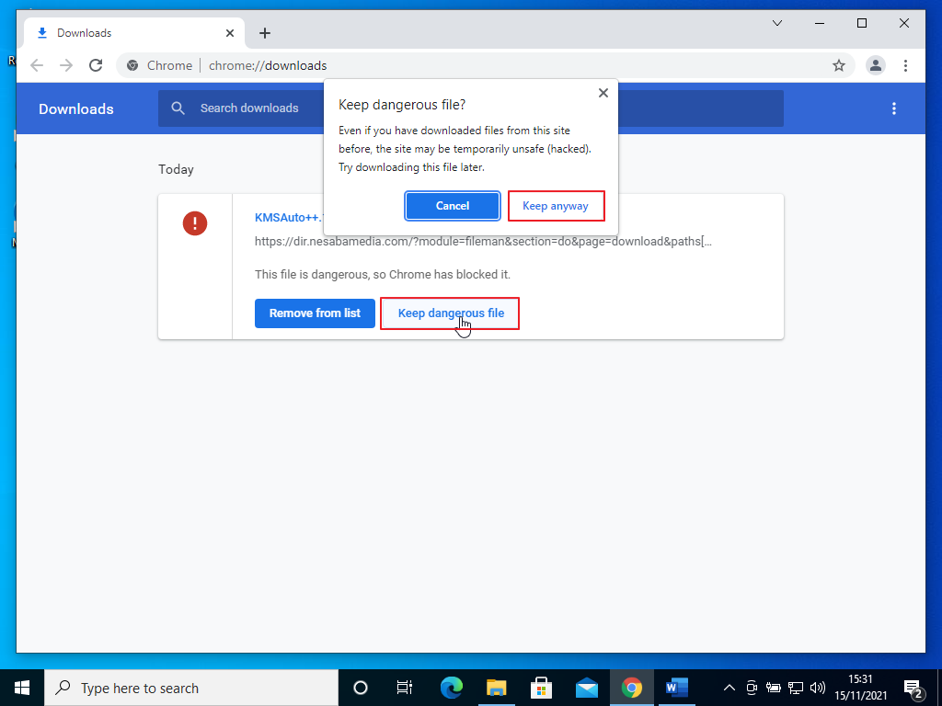Image resolution: width=942 pixels, height=706 pixels.
Task: Open Cortana from the taskbar
Action: [x=361, y=688]
